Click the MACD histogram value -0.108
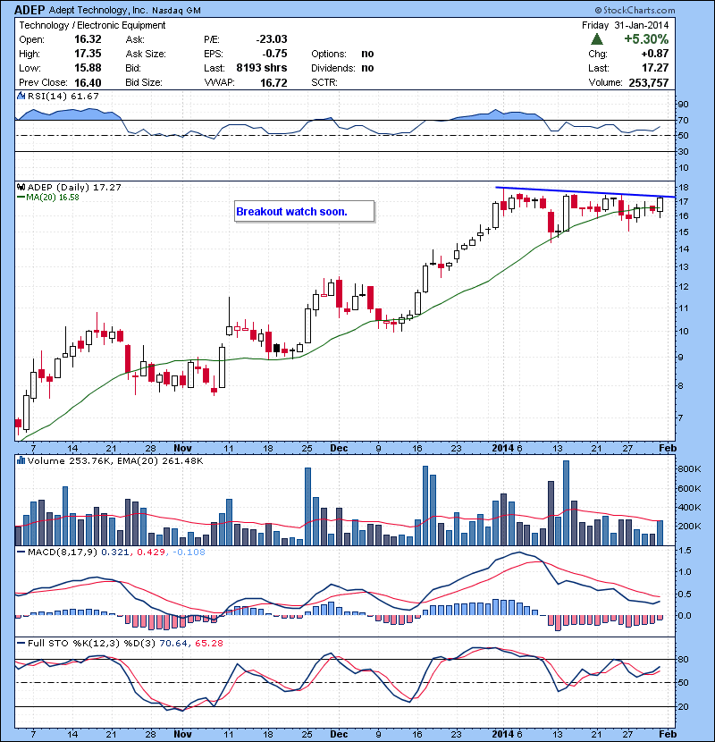 [189, 552]
